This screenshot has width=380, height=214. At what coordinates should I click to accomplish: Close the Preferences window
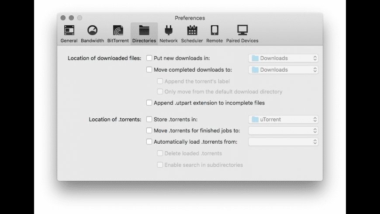[x=63, y=18]
